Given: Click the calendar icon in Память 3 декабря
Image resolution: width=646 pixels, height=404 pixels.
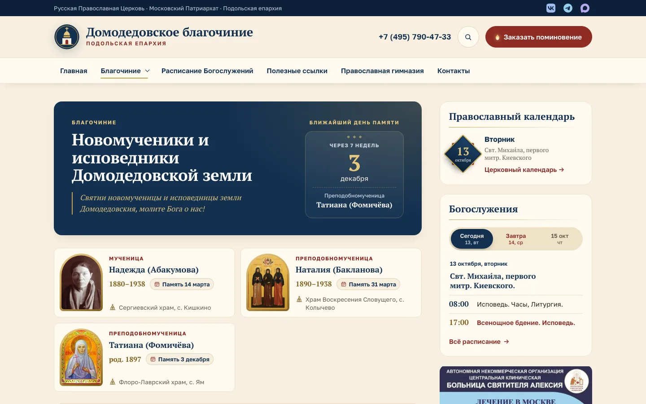Looking at the screenshot, I should (x=153, y=359).
